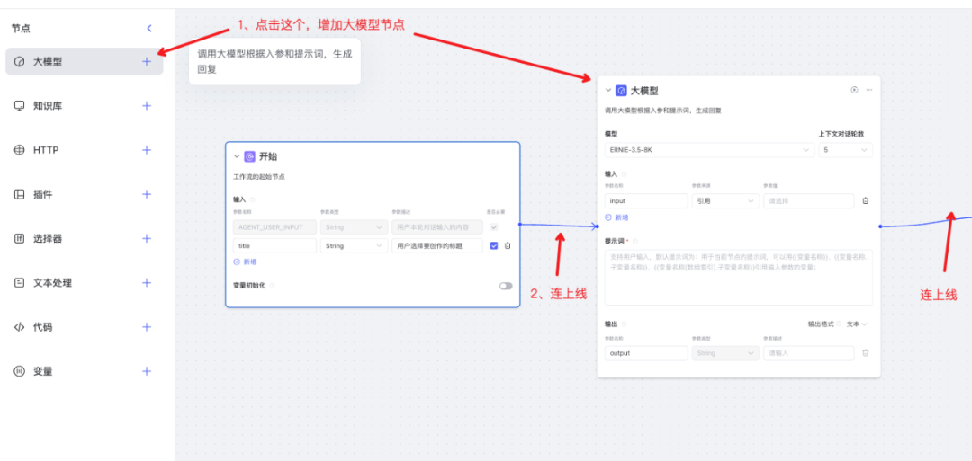Uncheck required checkbox for title parameter

click(x=494, y=245)
